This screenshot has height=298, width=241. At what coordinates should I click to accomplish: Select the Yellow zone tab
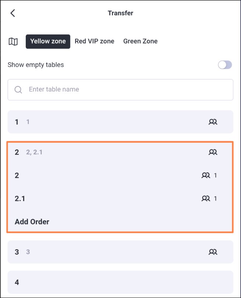[x=48, y=42]
